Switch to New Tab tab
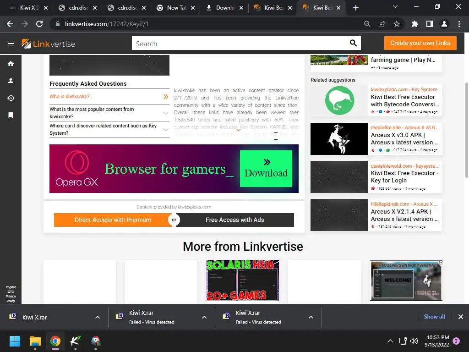469x352 pixels. [x=176, y=8]
